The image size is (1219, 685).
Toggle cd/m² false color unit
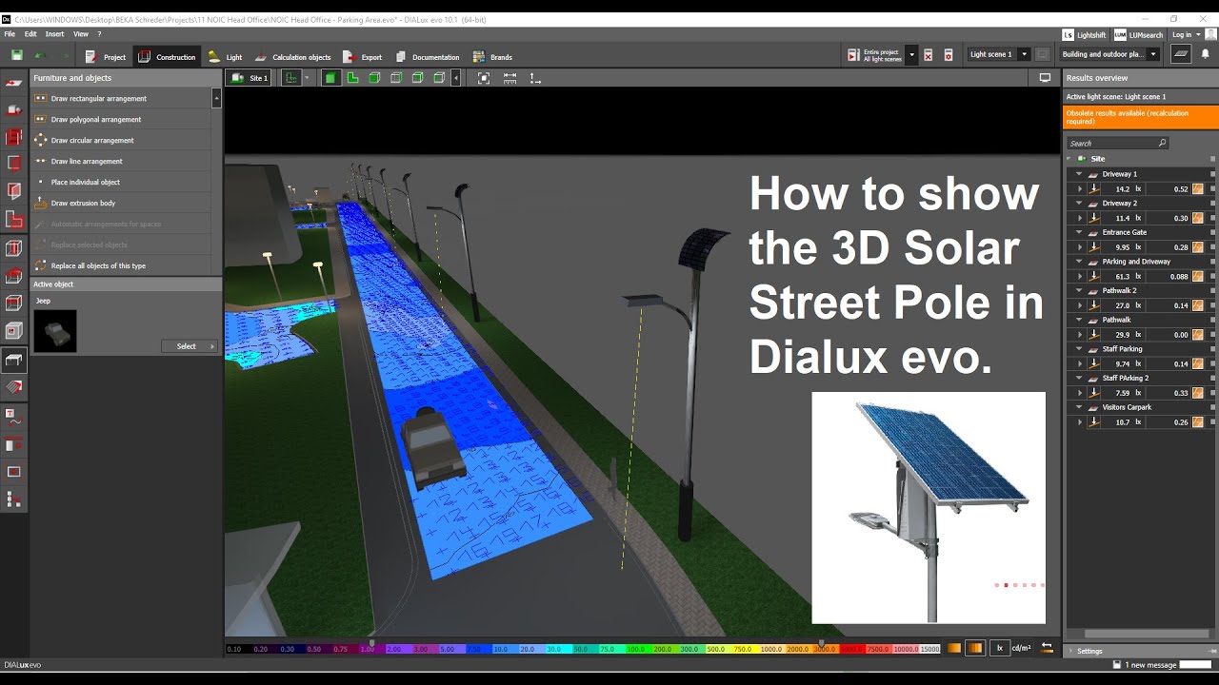pyautogui.click(x=1021, y=648)
